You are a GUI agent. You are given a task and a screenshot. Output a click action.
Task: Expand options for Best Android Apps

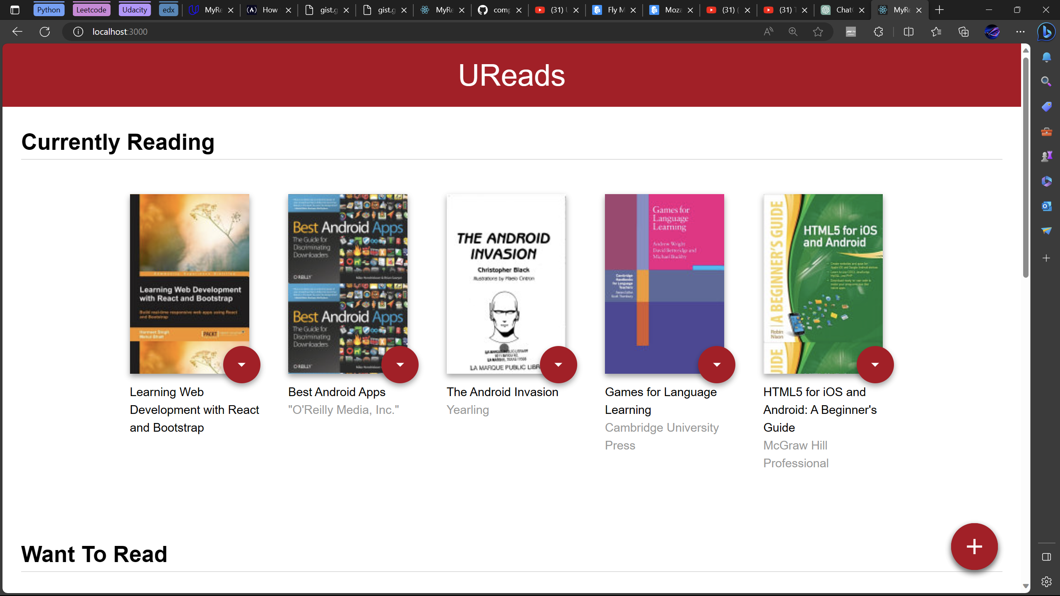tap(400, 364)
